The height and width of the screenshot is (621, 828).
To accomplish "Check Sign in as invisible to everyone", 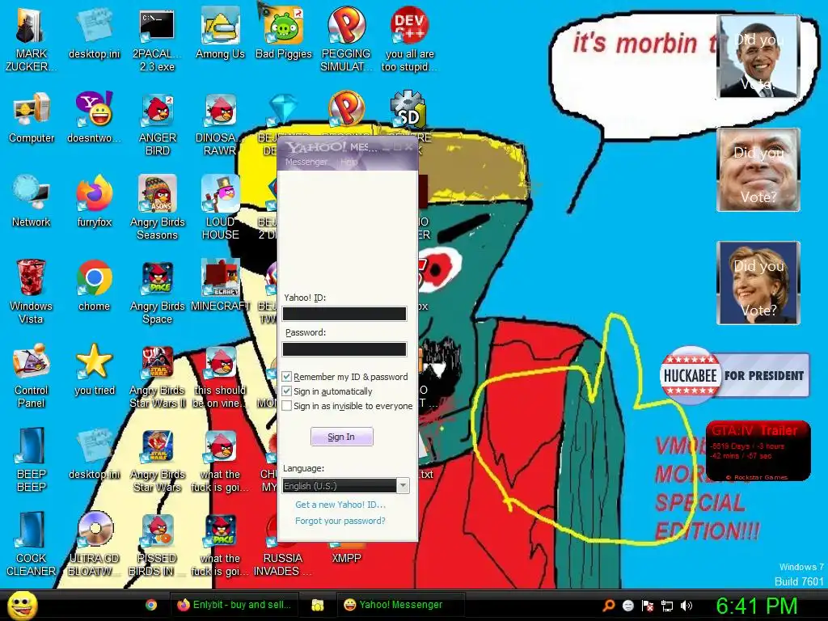I will (287, 406).
